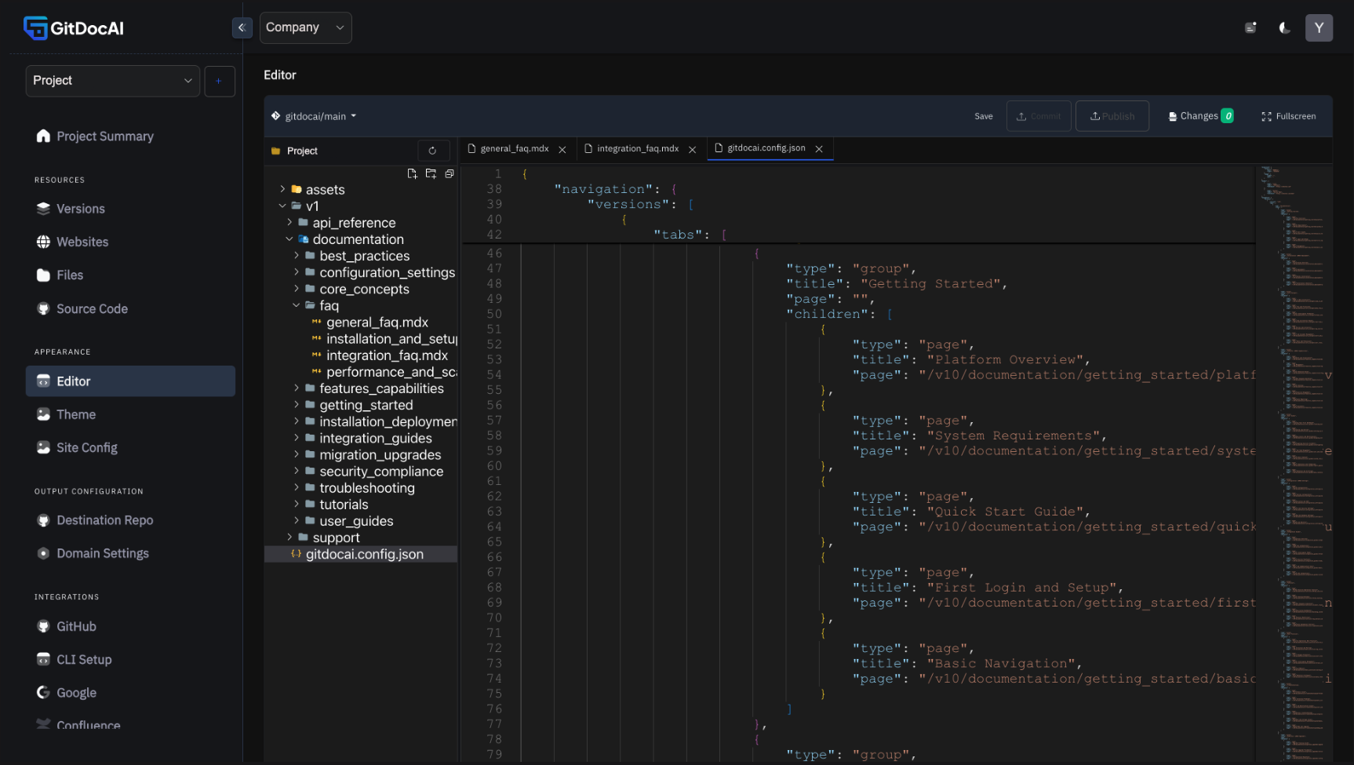Collapse all folders icon in file tree
1354x765 pixels.
450,173
